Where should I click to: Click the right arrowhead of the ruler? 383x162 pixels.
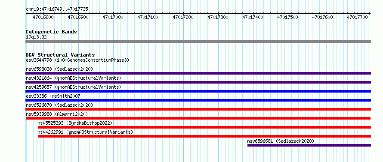click(370, 13)
